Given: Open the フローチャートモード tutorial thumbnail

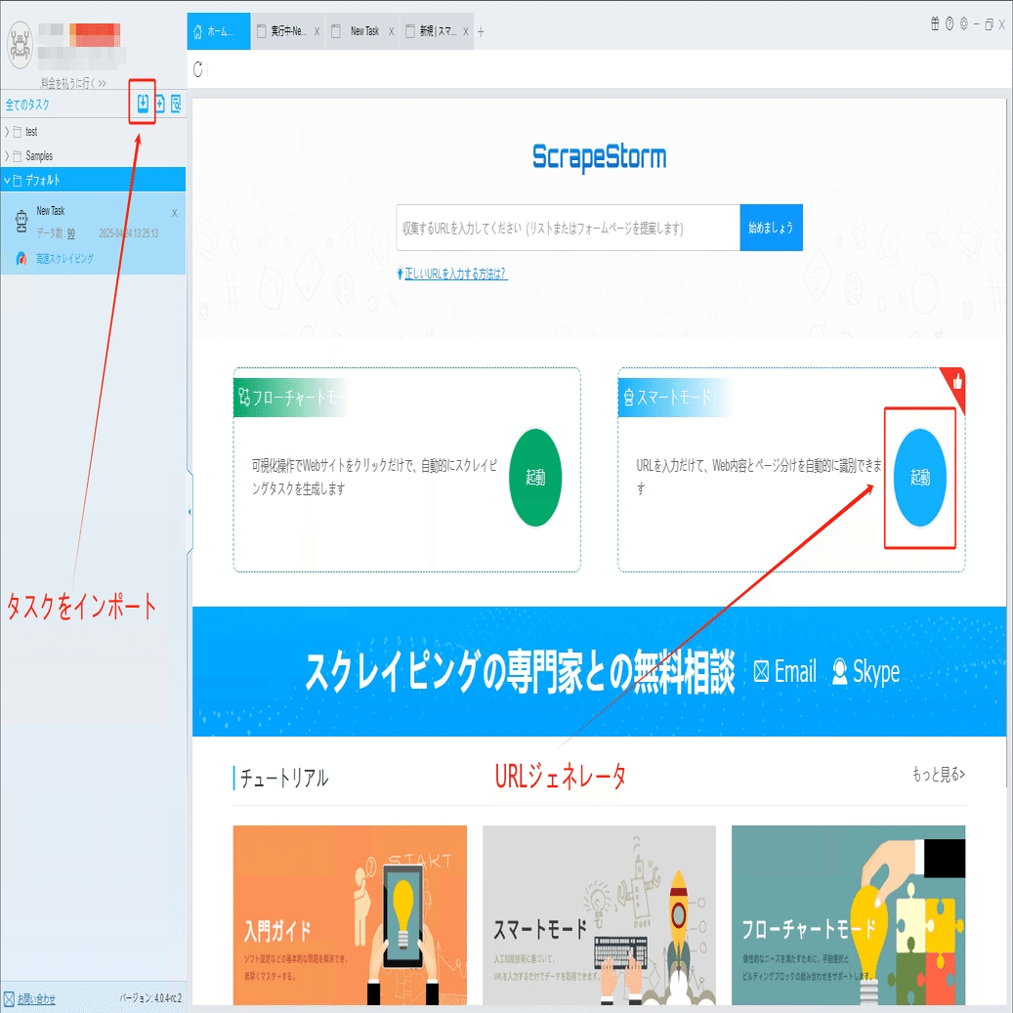Looking at the screenshot, I should (x=848, y=914).
